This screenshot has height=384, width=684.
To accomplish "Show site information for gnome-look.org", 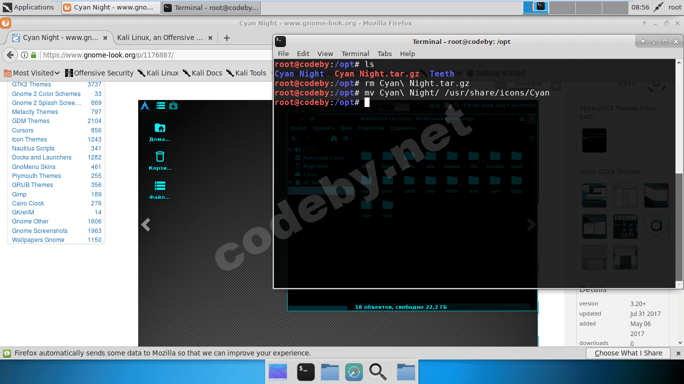I will (x=24, y=55).
